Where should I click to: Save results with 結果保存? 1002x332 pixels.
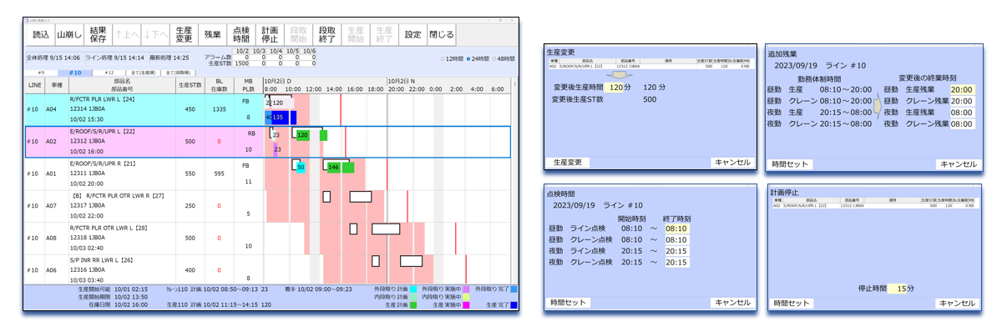[99, 35]
